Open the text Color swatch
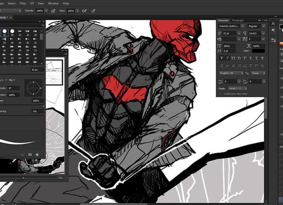This screenshot has height=205, width=283. click(258, 51)
